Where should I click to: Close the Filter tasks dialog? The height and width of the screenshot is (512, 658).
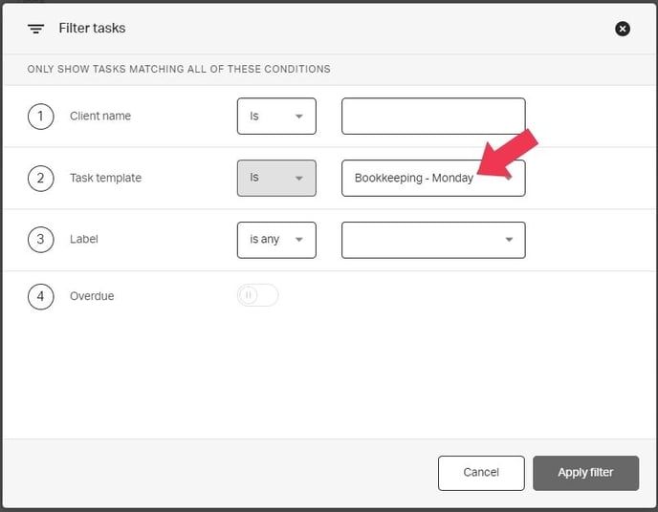[622, 29]
